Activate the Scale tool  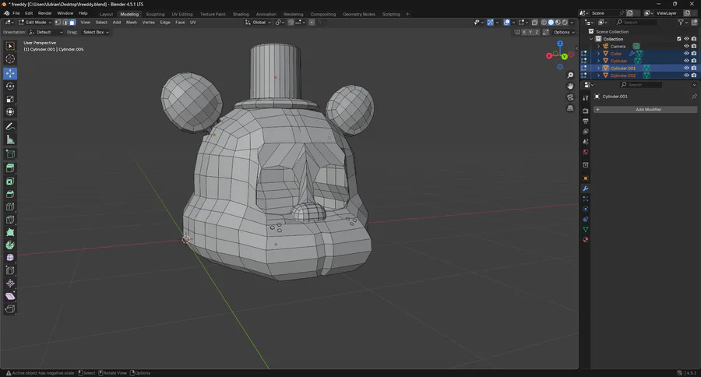[x=10, y=99]
